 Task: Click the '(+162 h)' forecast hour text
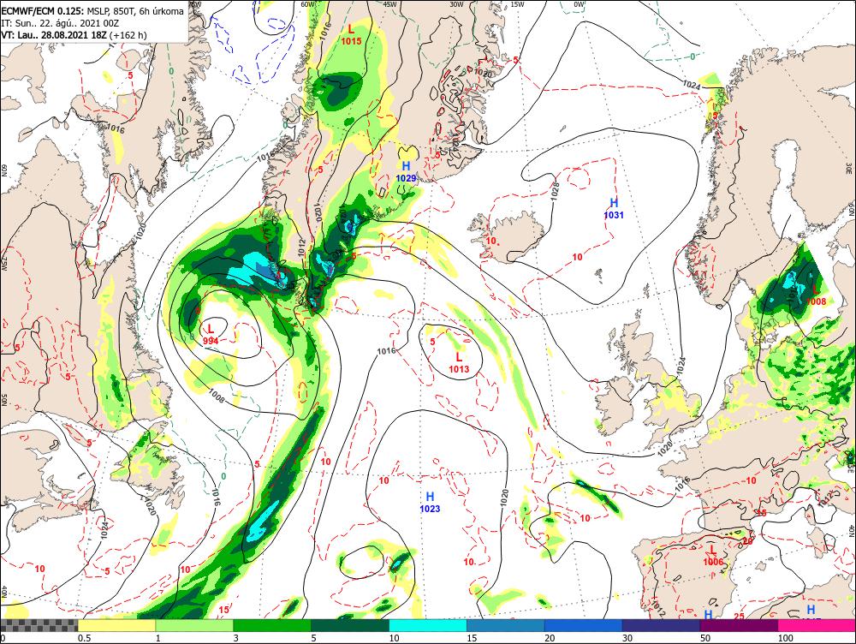click(128, 35)
